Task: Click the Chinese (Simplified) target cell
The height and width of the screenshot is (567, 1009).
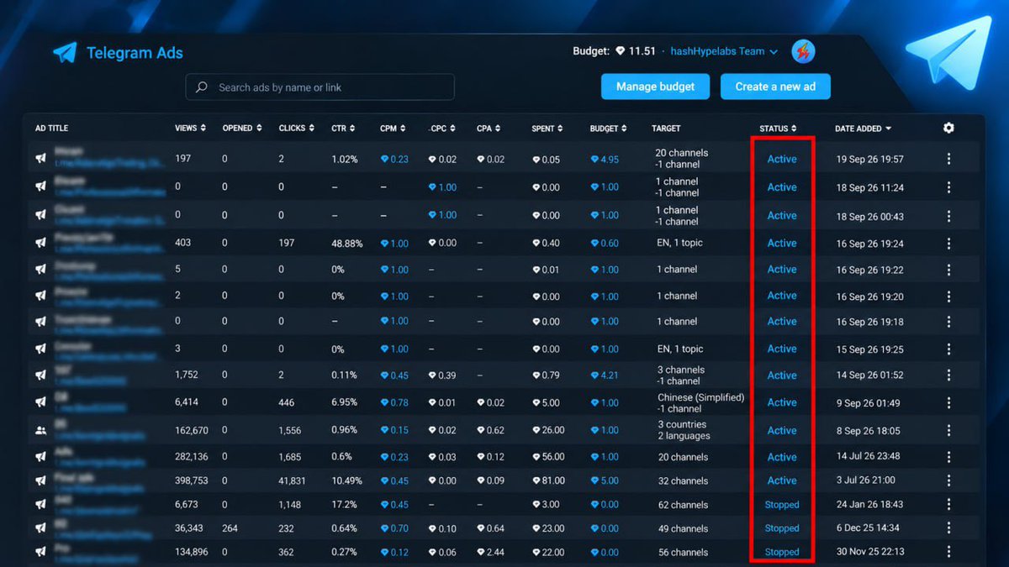Action: pyautogui.click(x=701, y=403)
